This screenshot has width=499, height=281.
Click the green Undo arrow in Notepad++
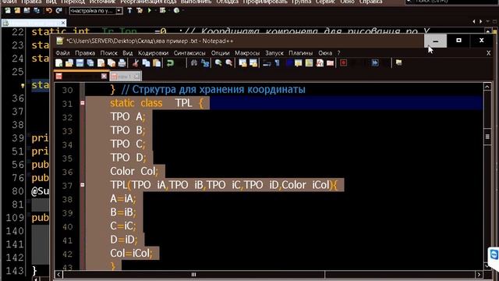(170, 63)
